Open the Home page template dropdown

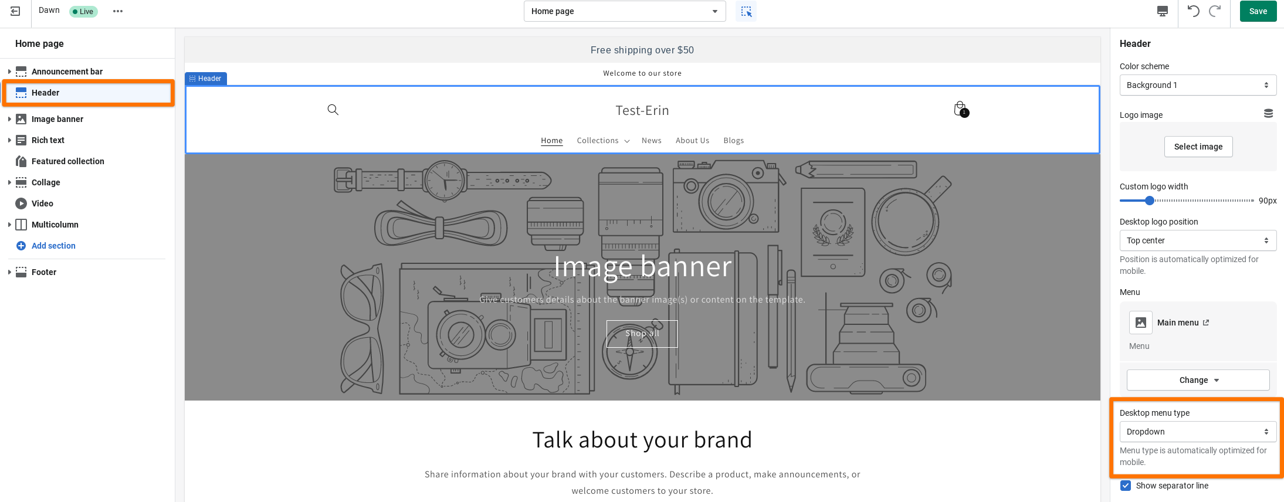624,11
